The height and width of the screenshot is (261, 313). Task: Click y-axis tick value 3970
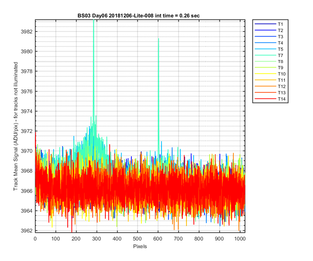26,151
